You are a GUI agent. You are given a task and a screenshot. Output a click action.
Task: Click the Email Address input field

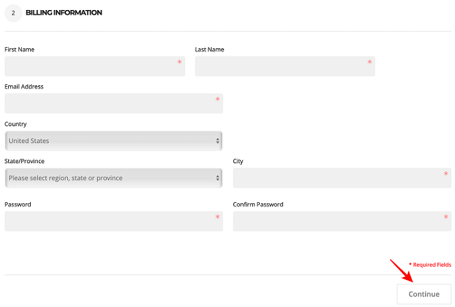(x=114, y=104)
